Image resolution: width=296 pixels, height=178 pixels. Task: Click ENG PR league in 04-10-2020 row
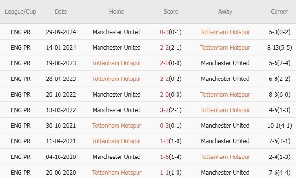pos(20,157)
